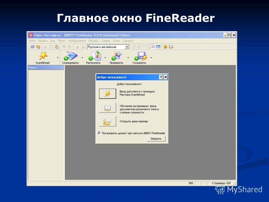Open a batch using the folder icon

click(38, 47)
